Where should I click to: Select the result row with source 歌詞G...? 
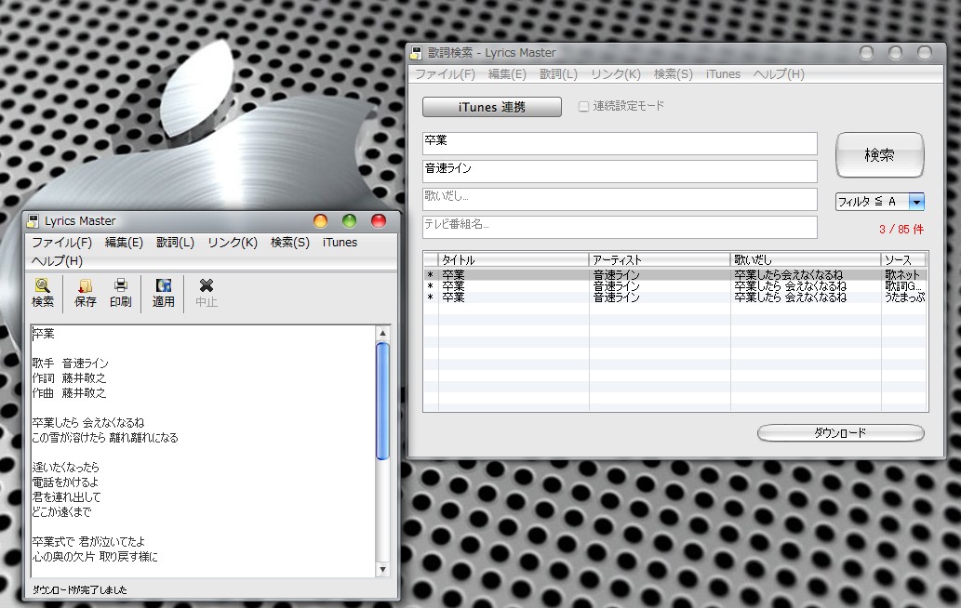click(675, 286)
